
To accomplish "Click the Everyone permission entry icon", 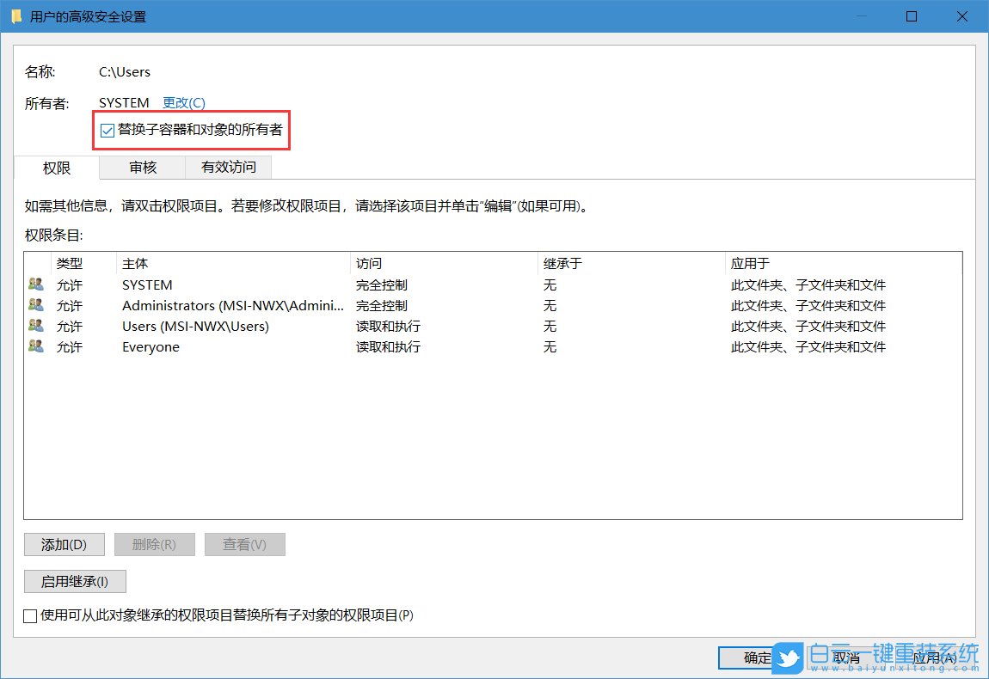I will click(x=36, y=346).
